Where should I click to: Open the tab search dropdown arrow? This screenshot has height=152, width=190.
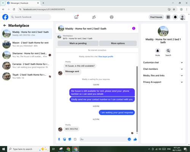click(3, 3)
